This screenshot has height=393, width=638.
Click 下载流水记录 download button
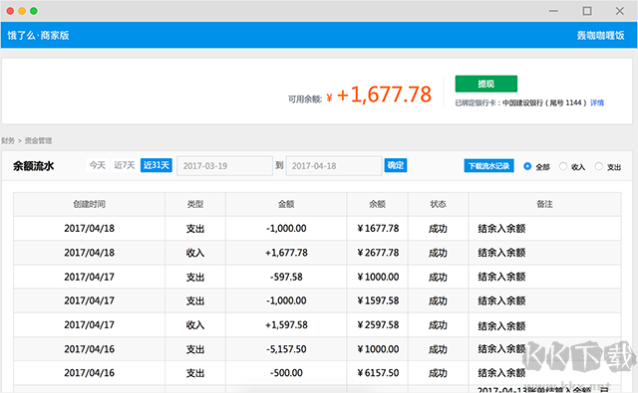tap(489, 165)
